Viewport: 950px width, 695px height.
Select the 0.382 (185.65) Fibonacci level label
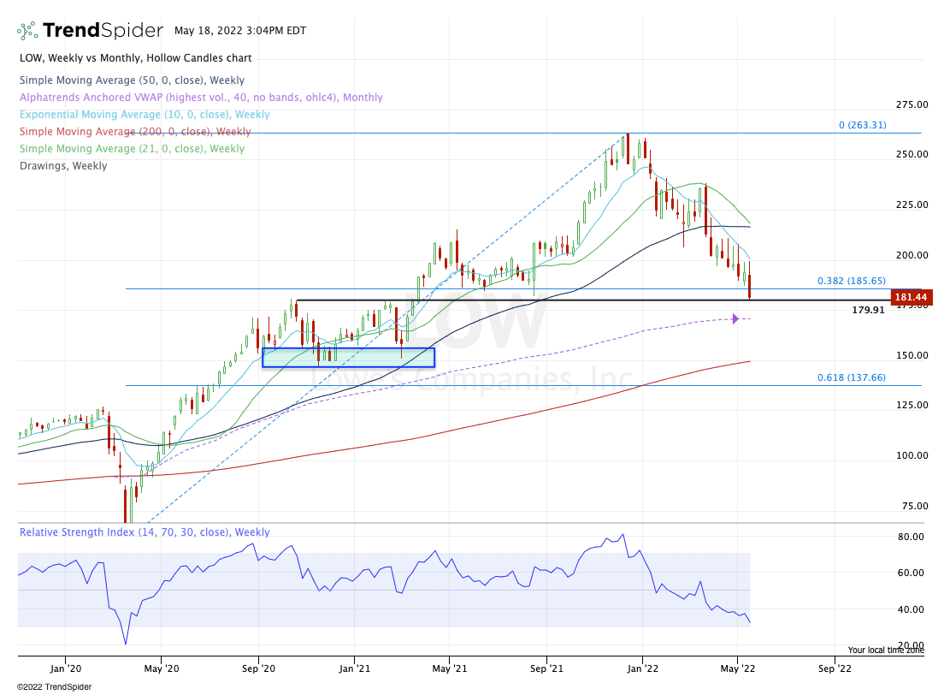coord(850,281)
